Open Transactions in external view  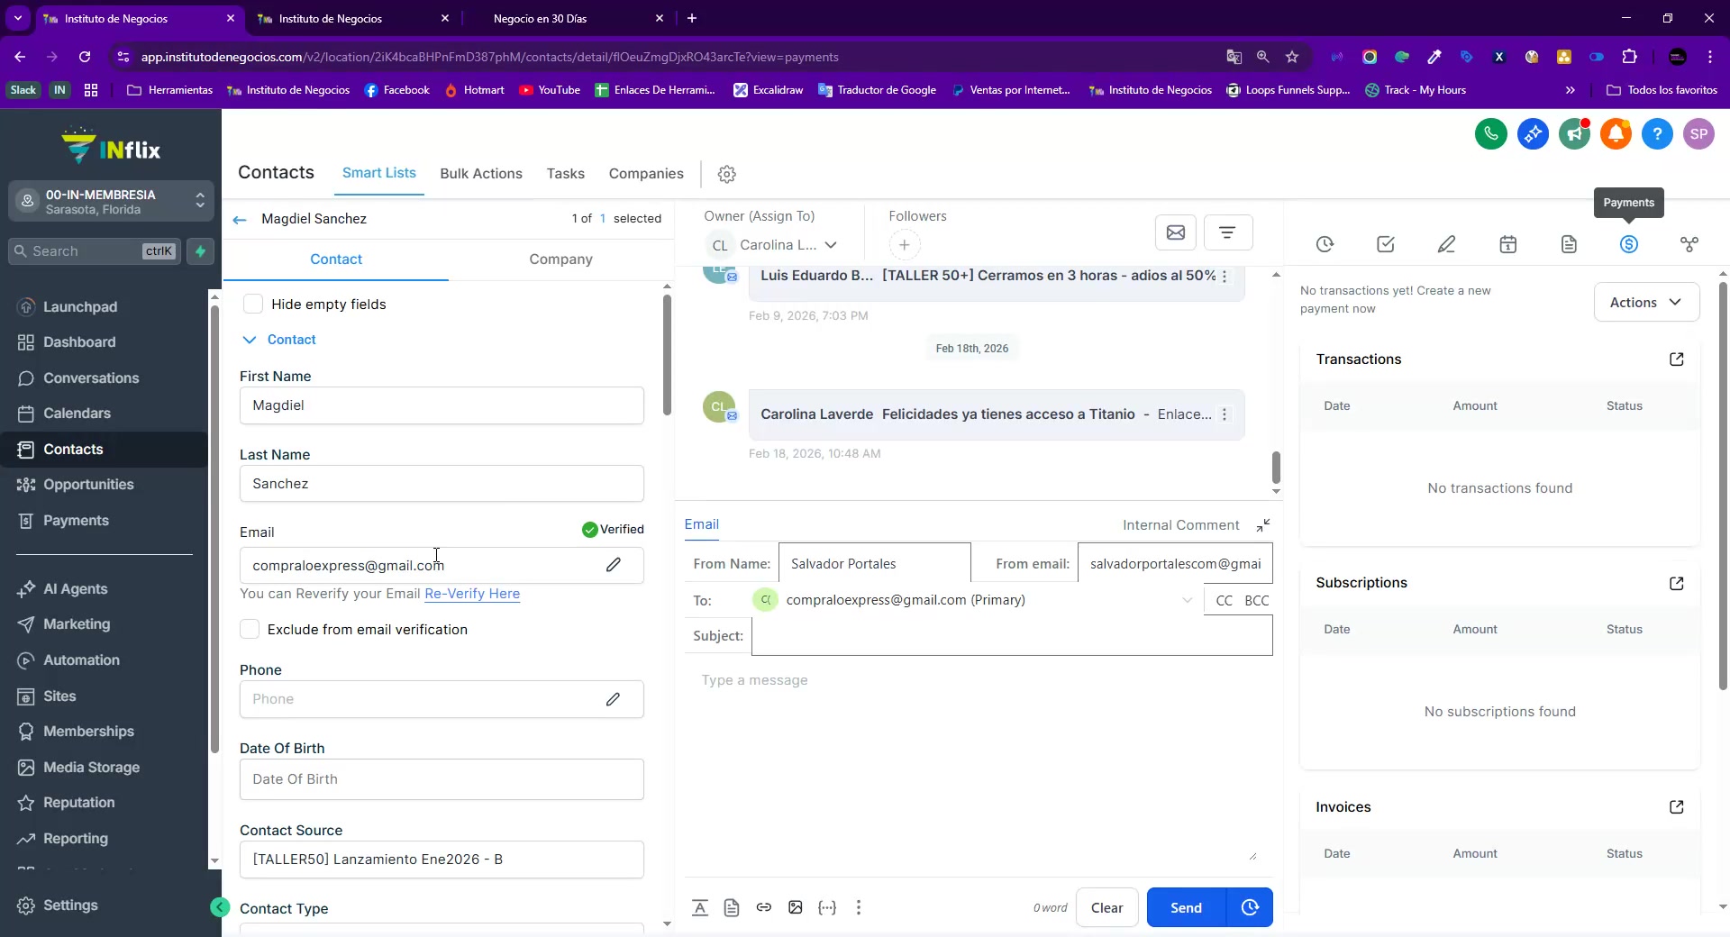(x=1677, y=359)
